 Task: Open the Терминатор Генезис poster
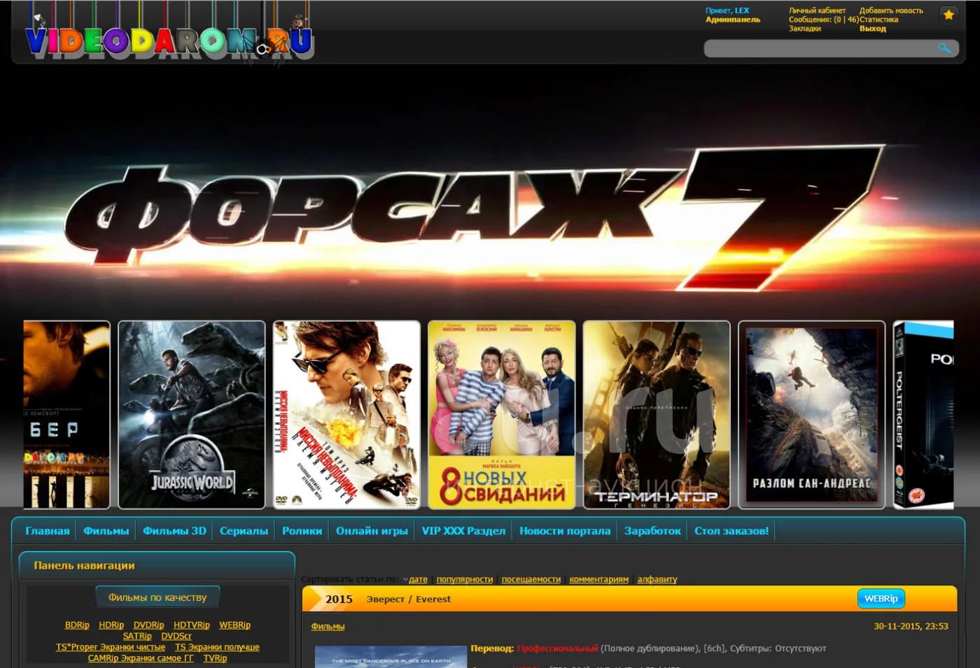pyautogui.click(x=657, y=415)
